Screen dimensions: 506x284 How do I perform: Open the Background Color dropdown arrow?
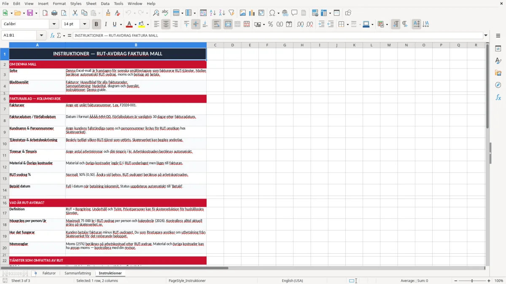pyautogui.click(x=148, y=24)
